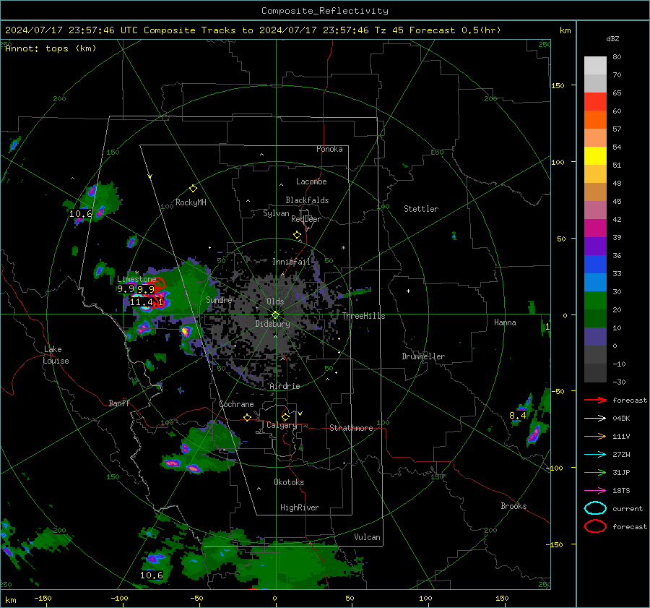This screenshot has width=650, height=608.
Task: Select orange 60-57 dBZ color band
Action: 595,120
